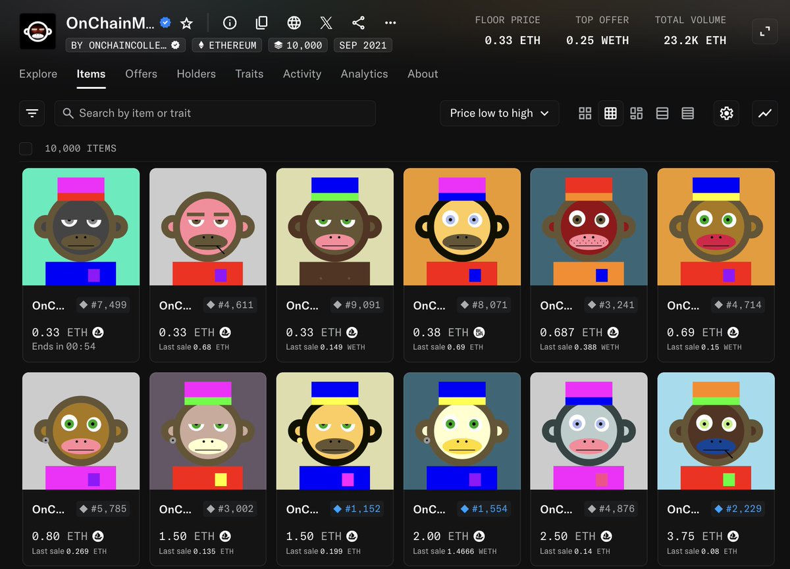This screenshot has width=790, height=569.
Task: Open monkey thumbnail priced 0.80 ETH
Action: point(81,431)
